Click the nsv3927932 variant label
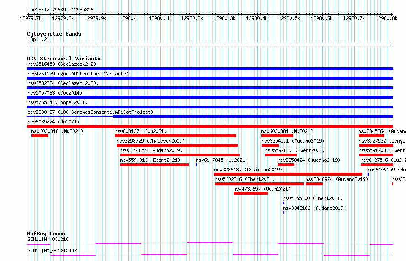Image resolution: width=406 pixels, height=261 pixels. coord(382,141)
